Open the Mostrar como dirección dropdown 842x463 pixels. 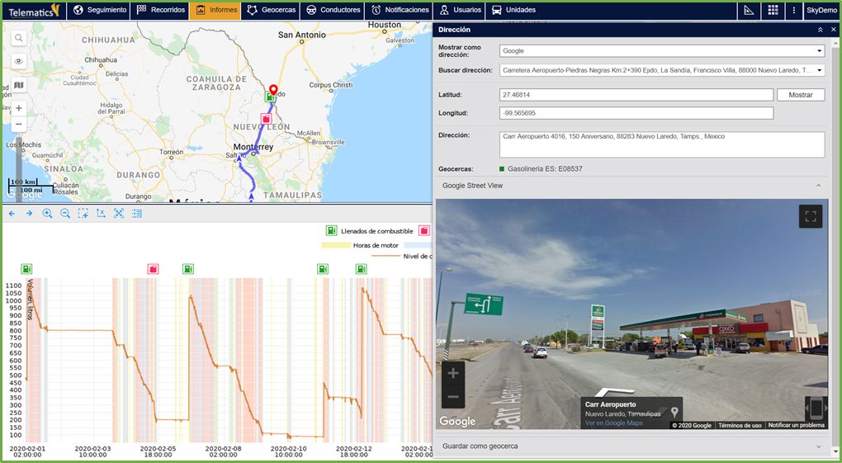click(661, 50)
